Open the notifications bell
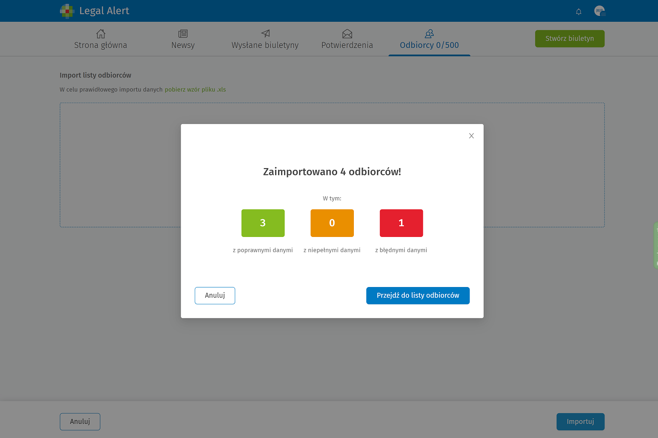This screenshot has height=438, width=658. pyautogui.click(x=578, y=12)
